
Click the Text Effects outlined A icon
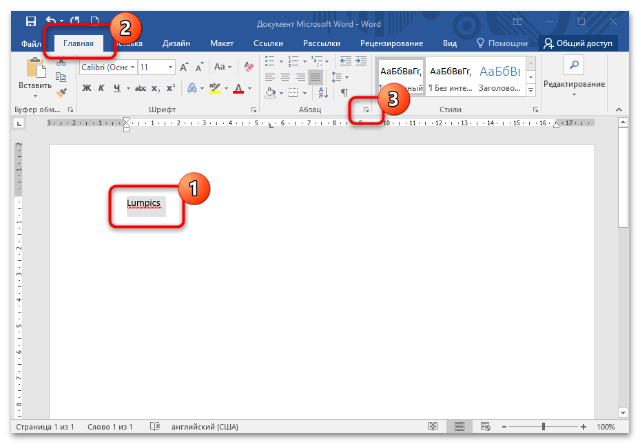(192, 88)
